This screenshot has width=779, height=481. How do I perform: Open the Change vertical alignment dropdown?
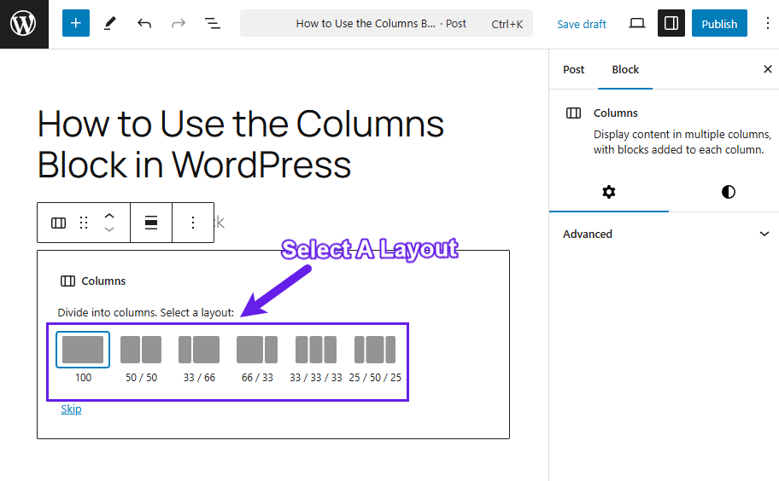click(x=151, y=223)
